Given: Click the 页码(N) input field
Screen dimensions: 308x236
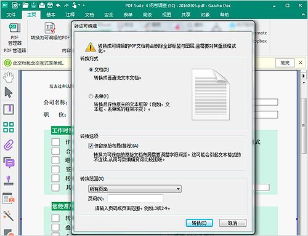Looking at the screenshot, I should coord(136,199).
